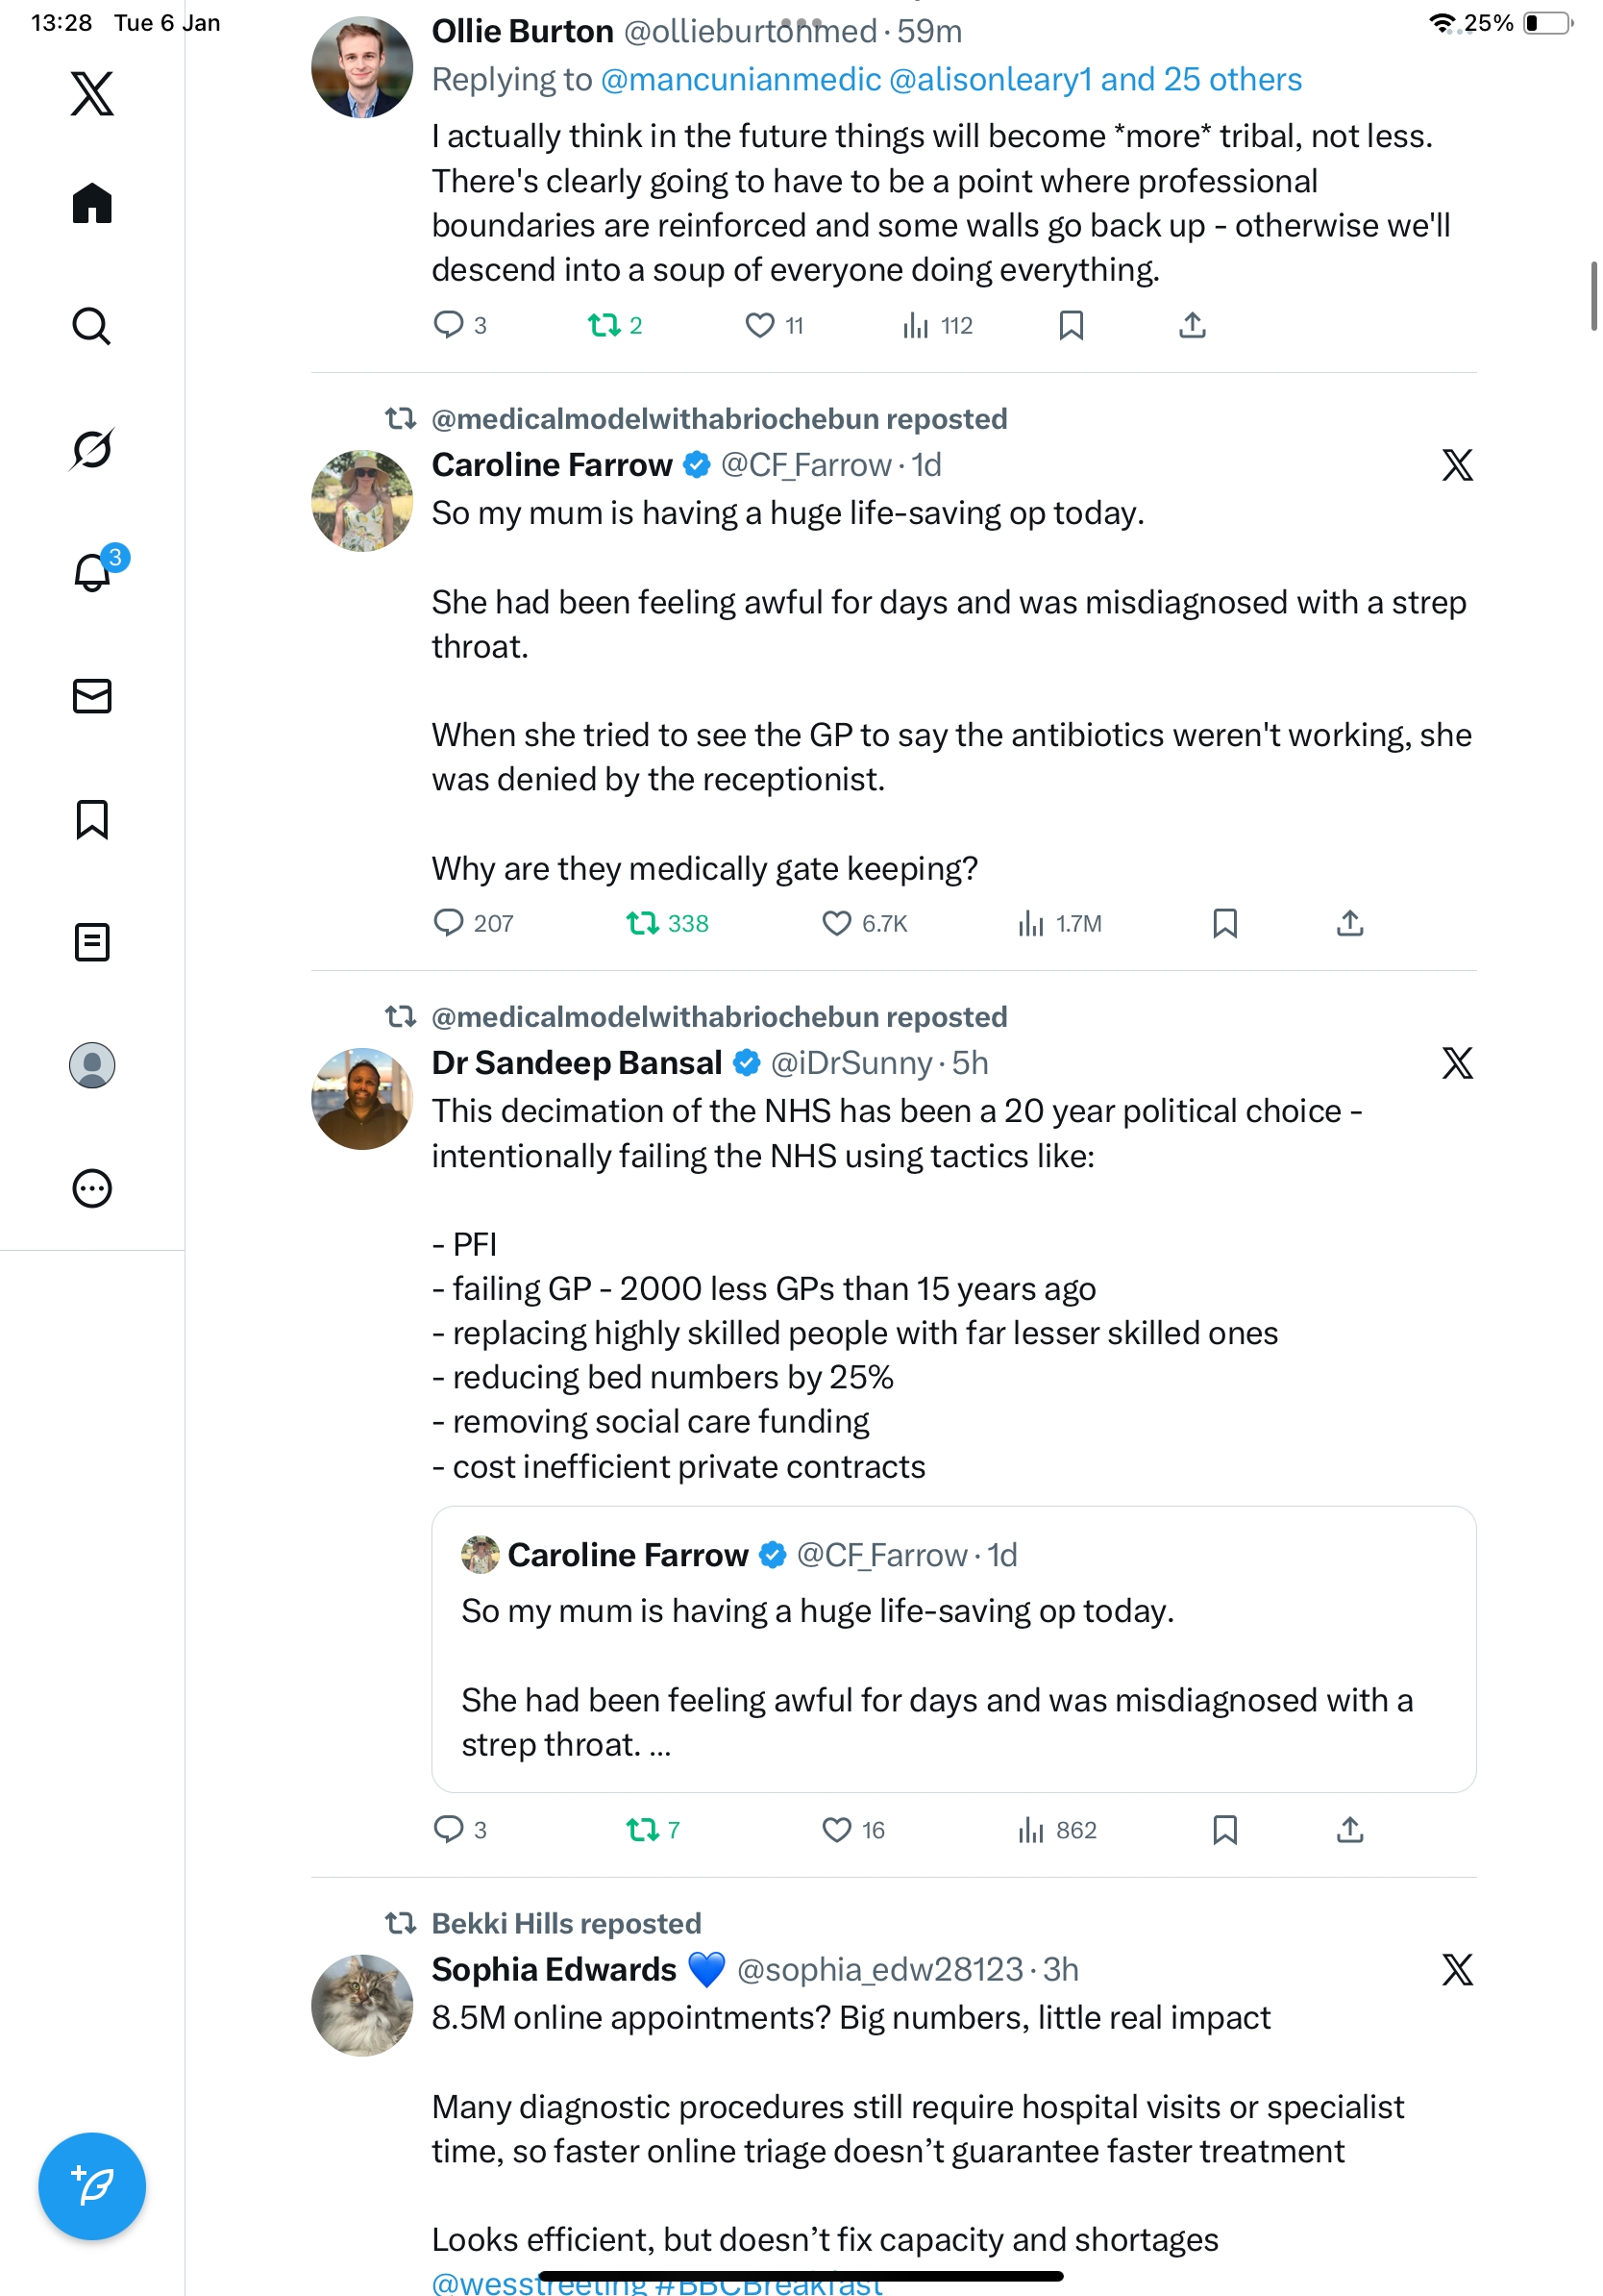Reply to Dr Sandeep Bansal's post
The height and width of the screenshot is (2296, 1603).
tap(448, 1830)
